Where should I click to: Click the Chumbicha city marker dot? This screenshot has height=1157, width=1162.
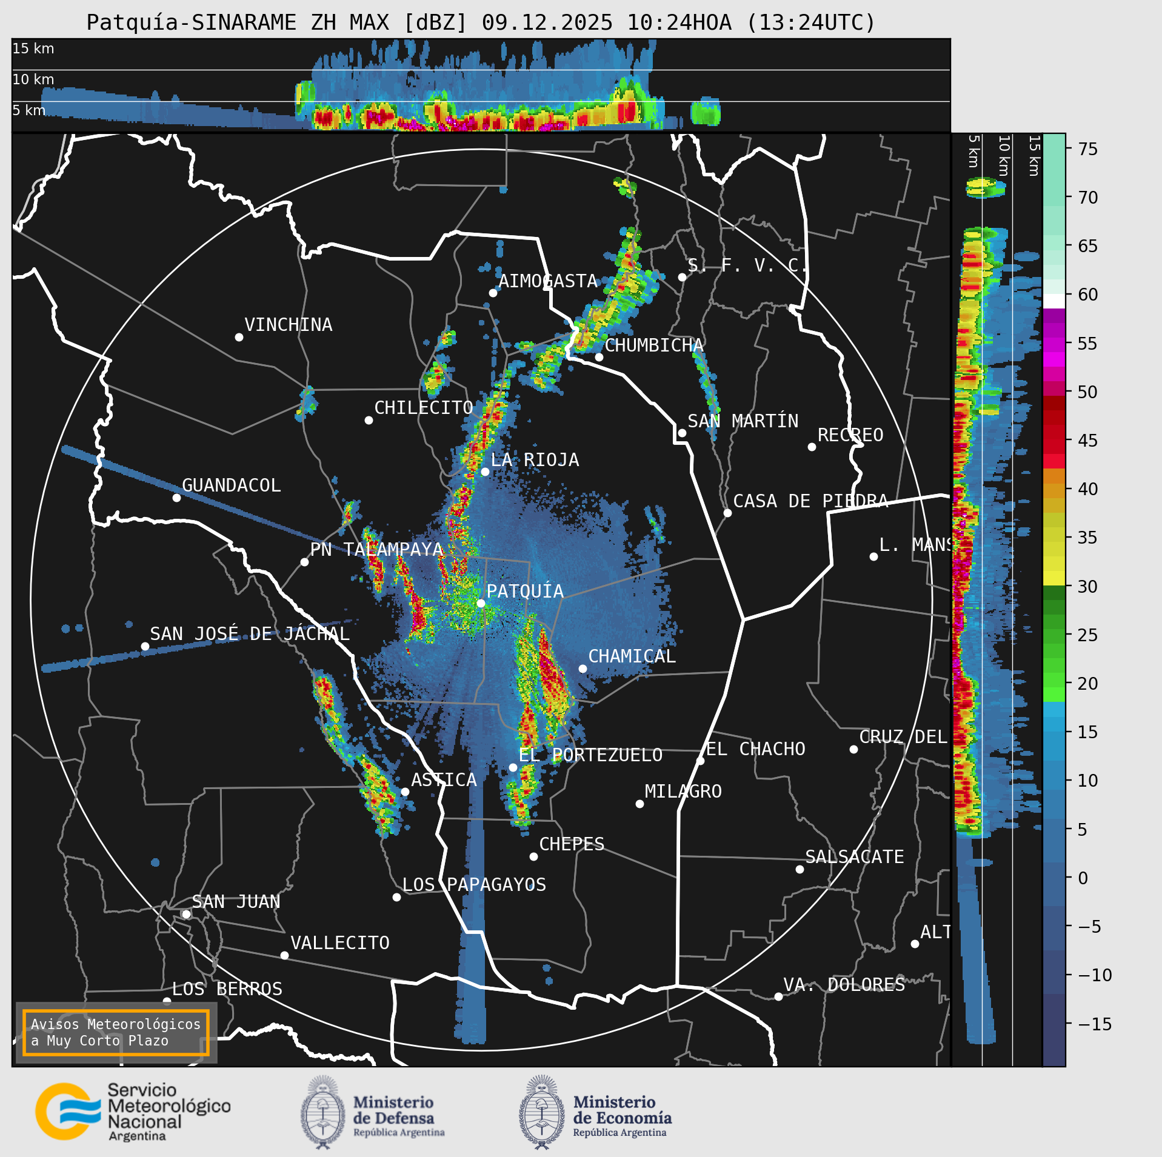tap(599, 357)
